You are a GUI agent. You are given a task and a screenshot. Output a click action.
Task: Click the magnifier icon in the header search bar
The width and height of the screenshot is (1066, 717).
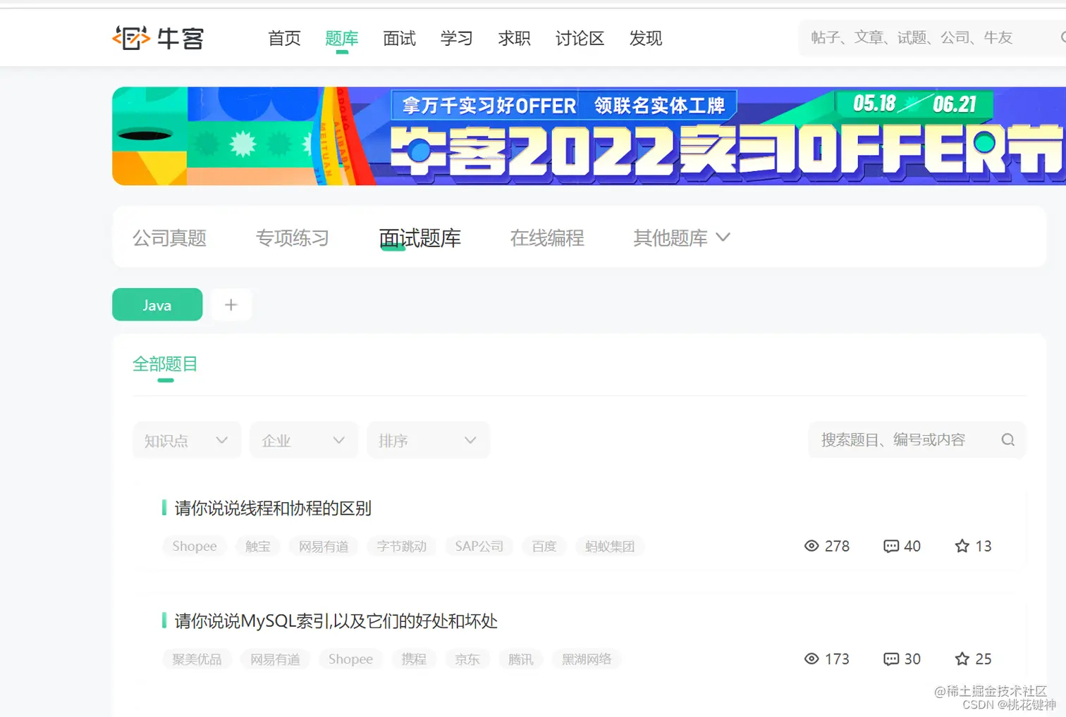point(1062,37)
